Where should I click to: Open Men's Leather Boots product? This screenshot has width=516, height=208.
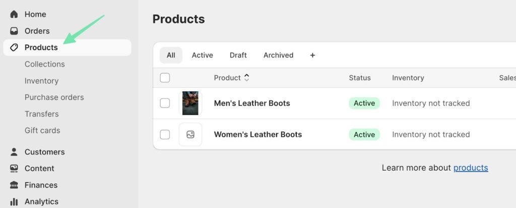pyautogui.click(x=252, y=103)
